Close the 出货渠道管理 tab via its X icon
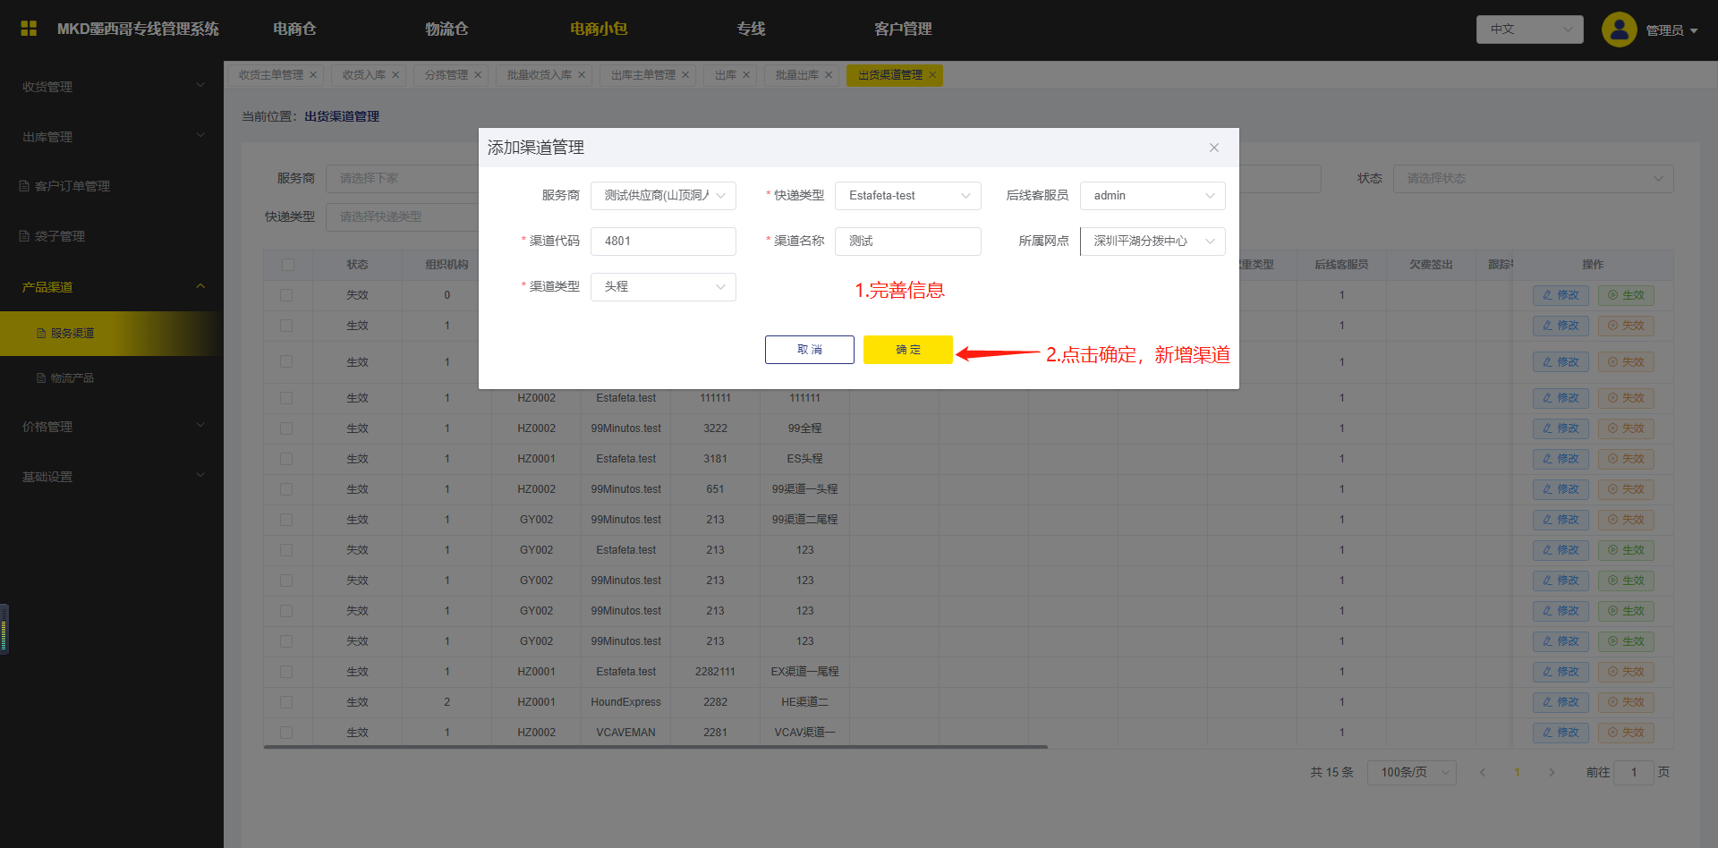The width and height of the screenshot is (1718, 848). (932, 75)
